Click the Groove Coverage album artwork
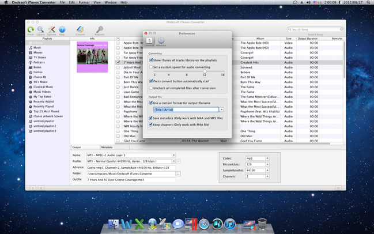This screenshot has width=374, height=234. coord(92,57)
